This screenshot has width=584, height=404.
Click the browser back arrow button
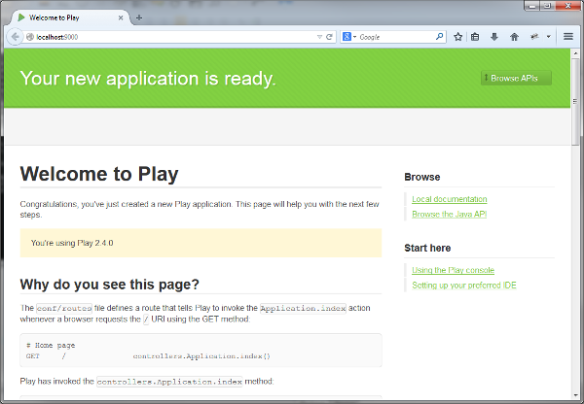pos(15,37)
